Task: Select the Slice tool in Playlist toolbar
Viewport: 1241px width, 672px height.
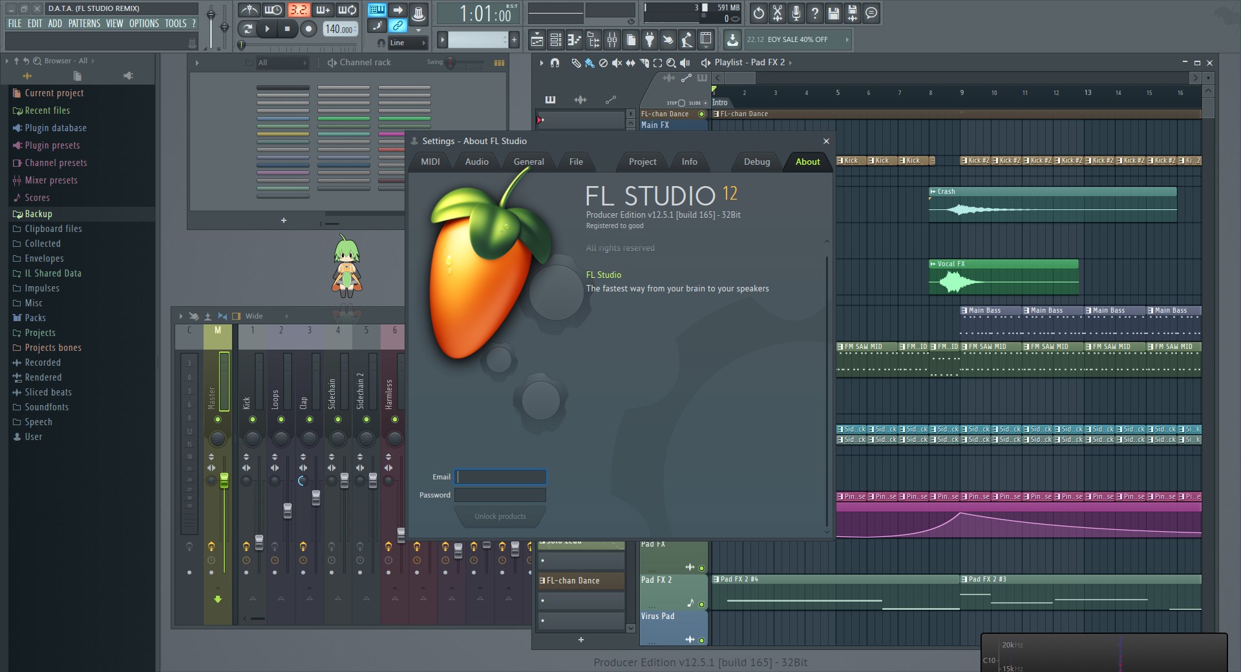Action: [644, 63]
